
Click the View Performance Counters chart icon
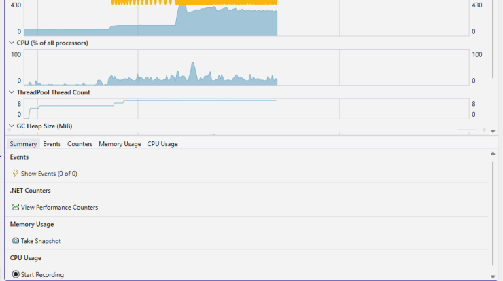[x=16, y=207]
